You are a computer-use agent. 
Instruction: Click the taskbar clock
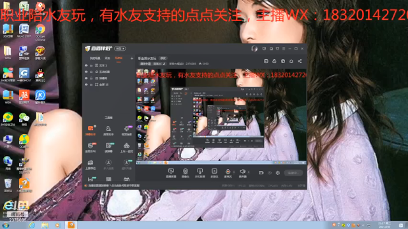pyautogui.click(x=384, y=225)
